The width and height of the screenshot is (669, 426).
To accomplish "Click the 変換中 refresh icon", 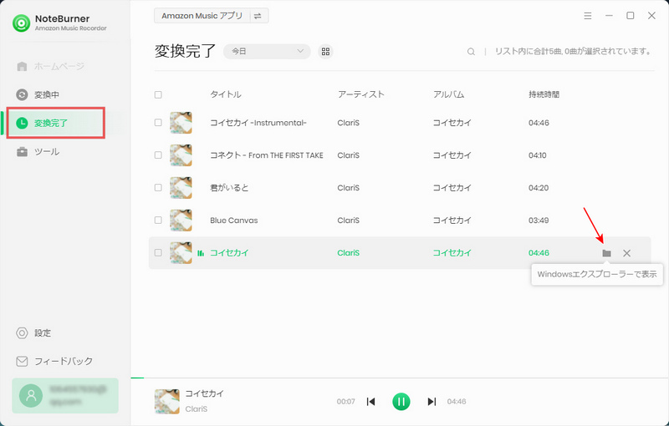I will [22, 94].
